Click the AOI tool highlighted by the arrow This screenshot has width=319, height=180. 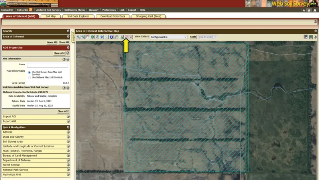pos(126,37)
